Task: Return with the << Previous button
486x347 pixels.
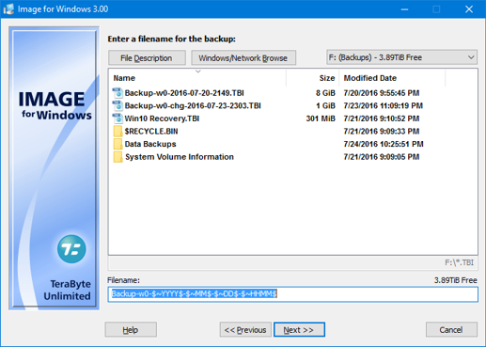Action: tap(245, 330)
